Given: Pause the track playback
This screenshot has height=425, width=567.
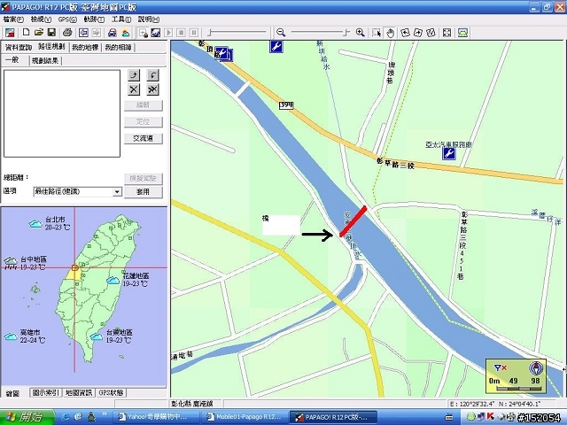Looking at the screenshot, I should tap(194, 33).
